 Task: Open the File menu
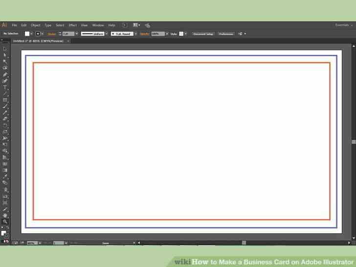[14, 25]
